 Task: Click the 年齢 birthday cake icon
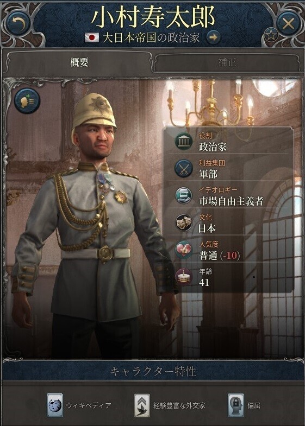[184, 277]
